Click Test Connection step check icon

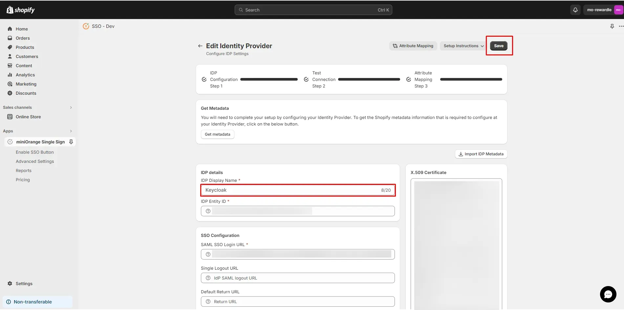tap(306, 79)
